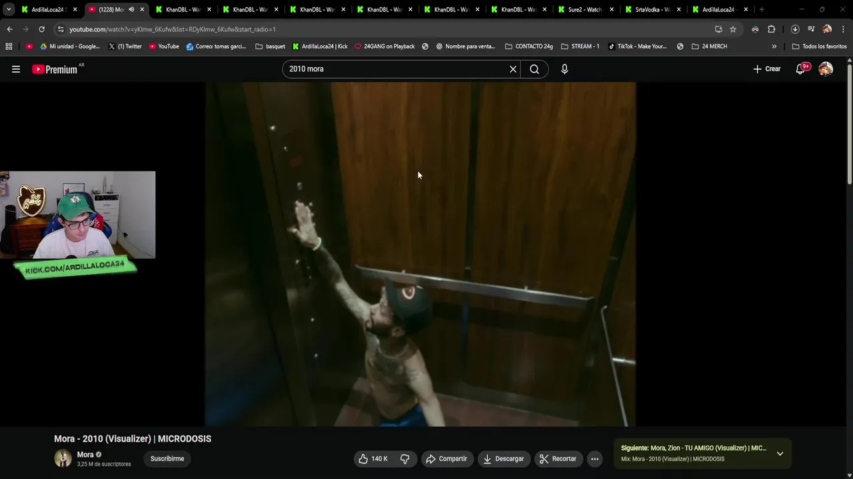The height and width of the screenshot is (479, 853).
Task: Open a new browser tab
Action: click(762, 9)
